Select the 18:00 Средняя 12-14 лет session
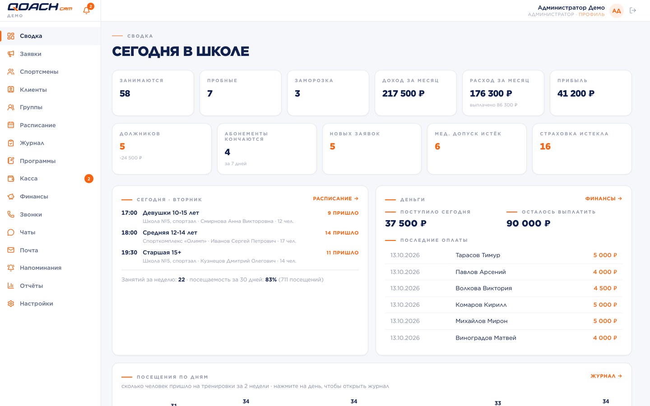This screenshot has height=406, width=650. (x=240, y=236)
